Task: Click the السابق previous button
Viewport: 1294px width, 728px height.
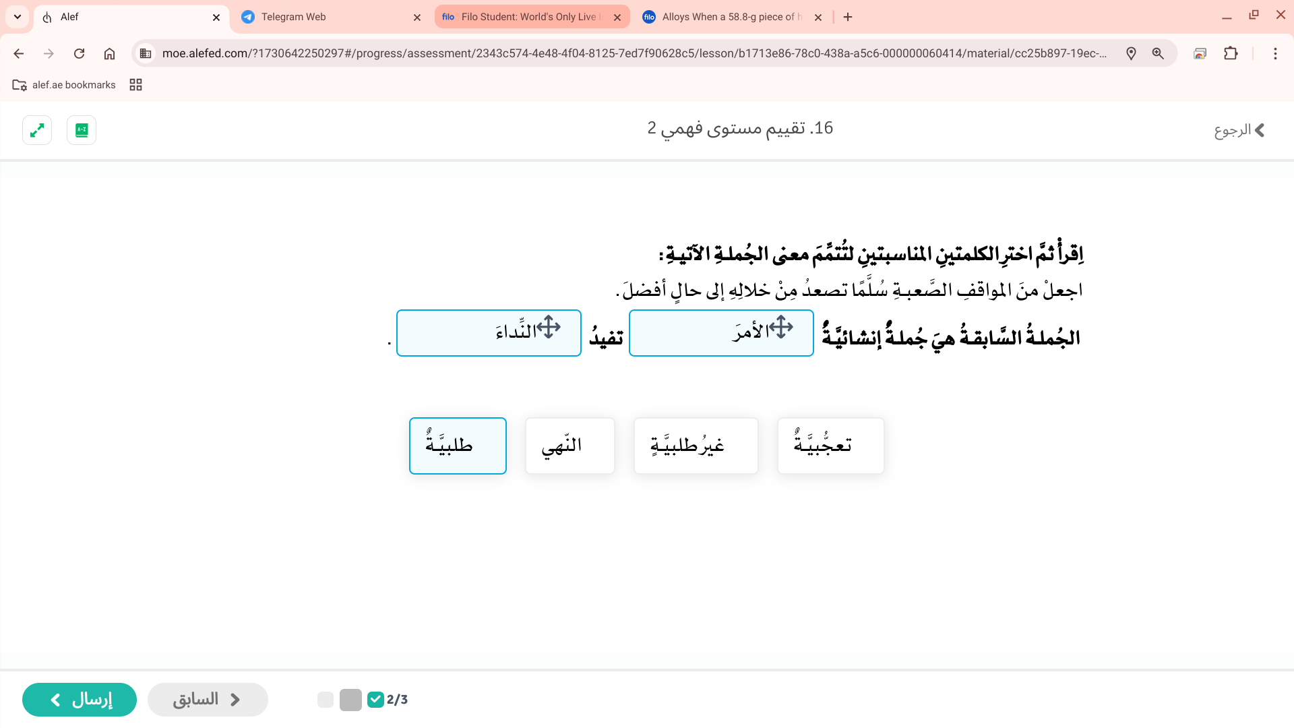Action: pyautogui.click(x=208, y=699)
